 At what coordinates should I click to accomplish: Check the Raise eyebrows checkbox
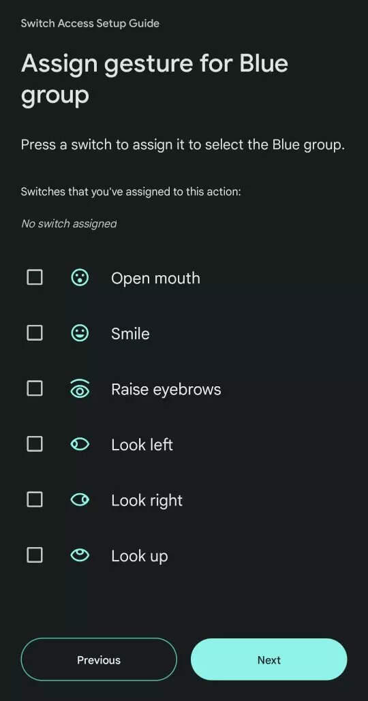[x=35, y=388]
